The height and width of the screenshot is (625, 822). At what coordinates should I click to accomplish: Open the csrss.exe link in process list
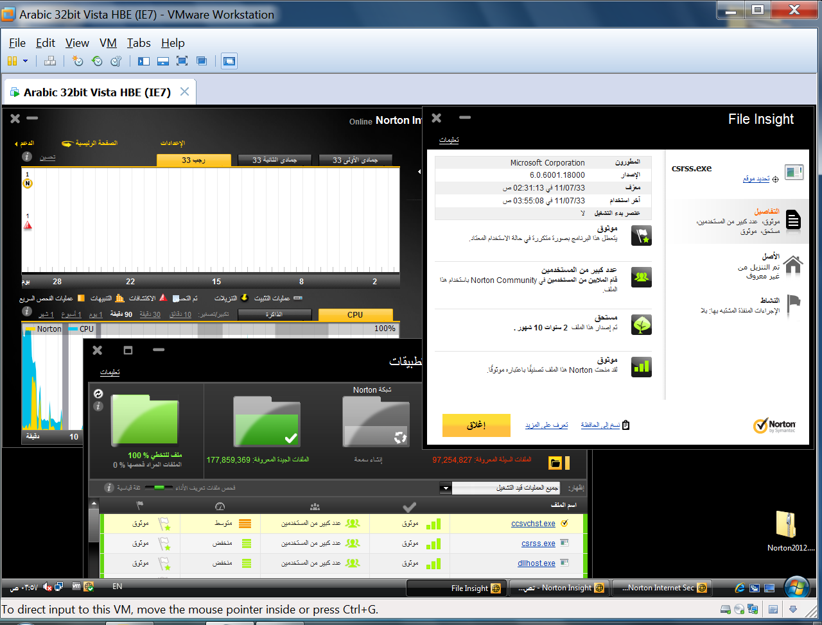538,544
